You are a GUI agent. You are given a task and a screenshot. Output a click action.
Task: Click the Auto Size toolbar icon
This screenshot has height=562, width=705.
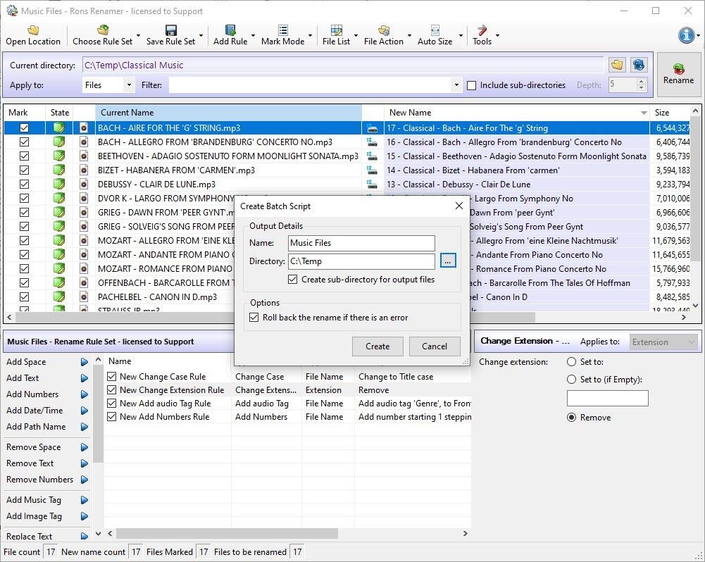coord(435,30)
